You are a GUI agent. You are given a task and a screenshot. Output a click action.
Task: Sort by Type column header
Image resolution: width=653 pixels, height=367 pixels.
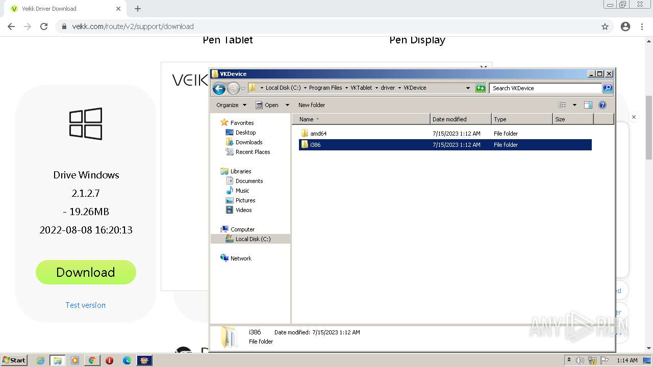point(522,119)
